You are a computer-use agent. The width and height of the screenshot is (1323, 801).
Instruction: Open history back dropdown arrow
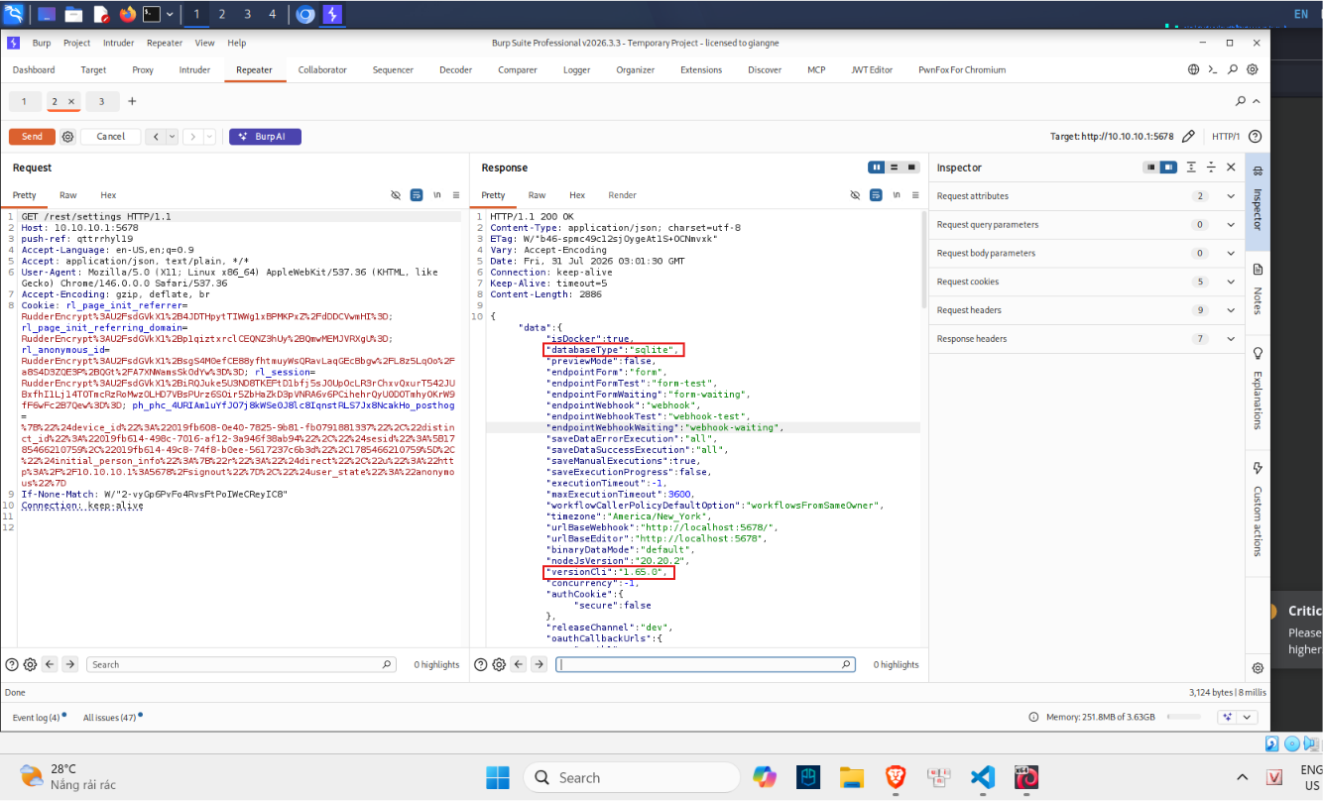[x=172, y=137]
